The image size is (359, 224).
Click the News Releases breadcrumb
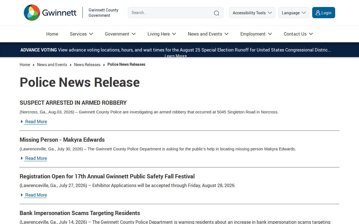(87, 65)
